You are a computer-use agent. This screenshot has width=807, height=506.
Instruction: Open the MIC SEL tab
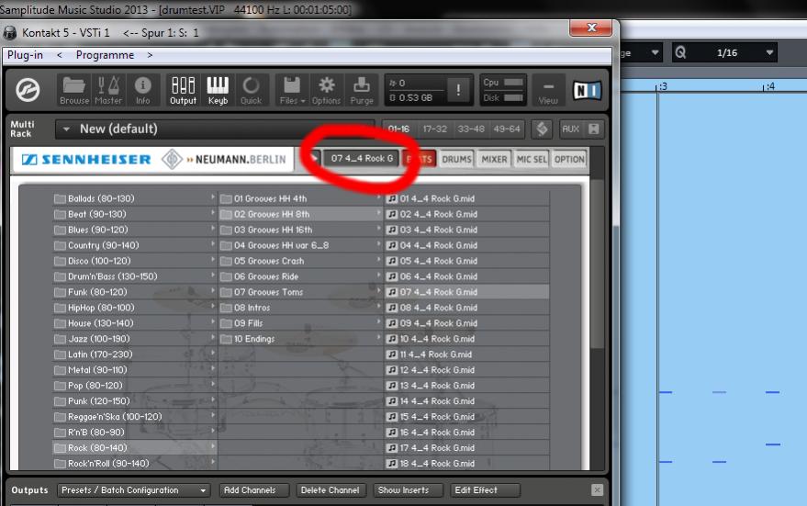click(532, 159)
